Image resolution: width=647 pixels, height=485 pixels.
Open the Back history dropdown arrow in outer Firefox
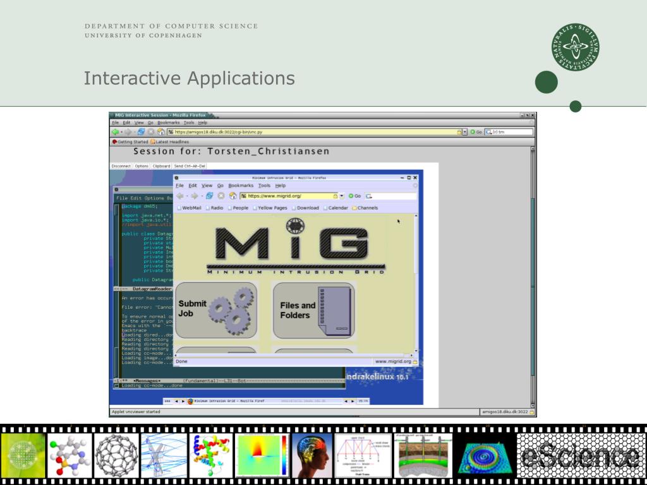(x=122, y=132)
